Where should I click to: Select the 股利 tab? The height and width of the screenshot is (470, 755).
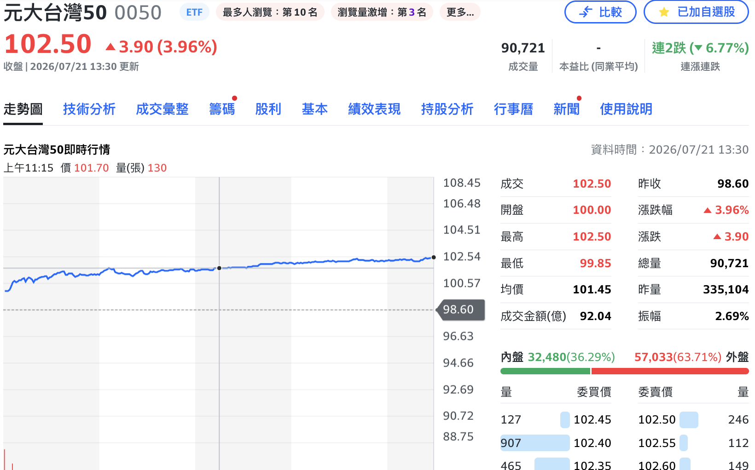click(x=268, y=109)
